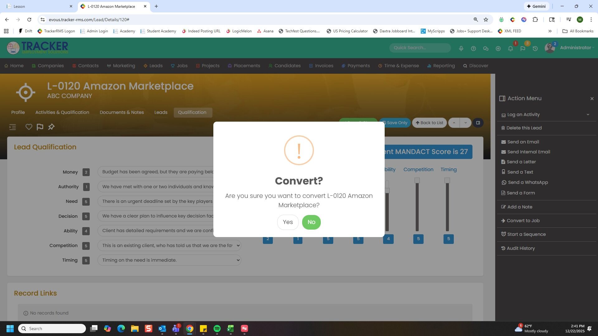This screenshot has width=598, height=336.
Task: Click in the Quick Search field
Action: tap(420, 48)
